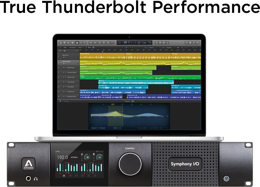Click the Massive Build Up audio region
Image resolution: width=260 pixels, height=187 pixels.
pyautogui.click(x=102, y=56)
